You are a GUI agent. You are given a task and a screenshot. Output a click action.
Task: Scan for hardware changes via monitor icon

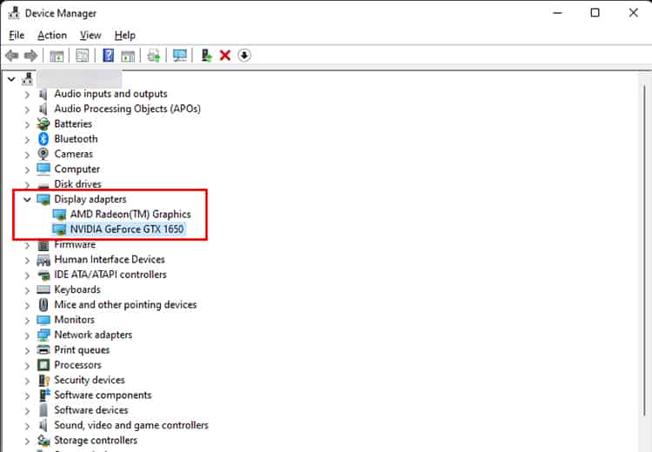click(x=180, y=56)
